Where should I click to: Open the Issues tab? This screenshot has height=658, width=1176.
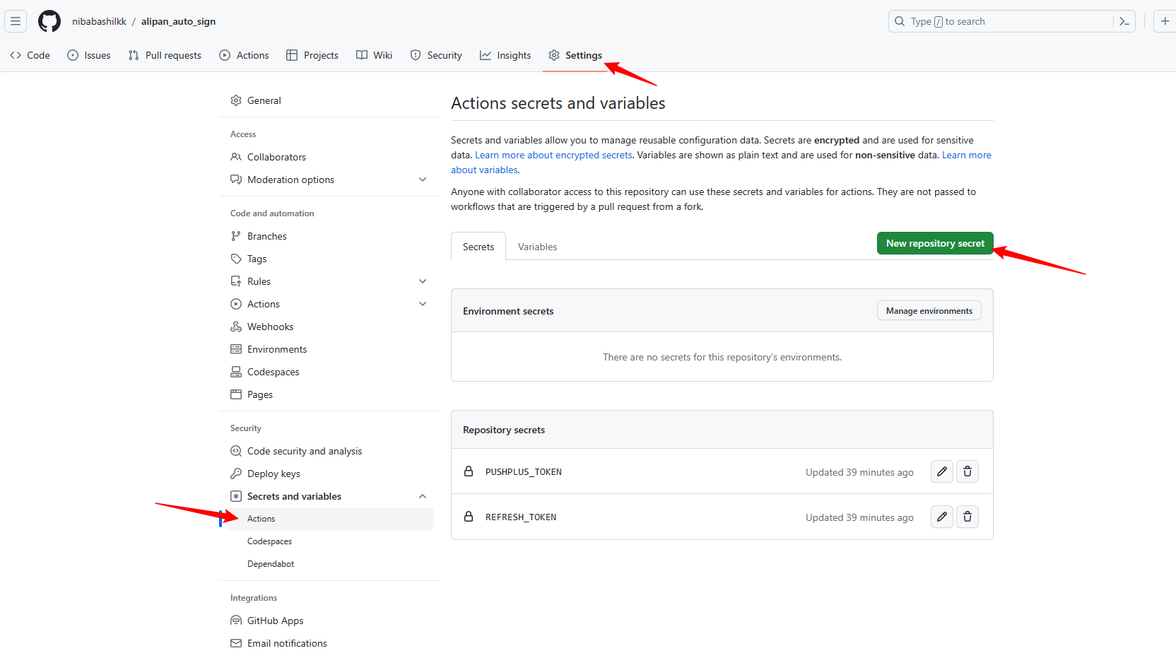(89, 55)
